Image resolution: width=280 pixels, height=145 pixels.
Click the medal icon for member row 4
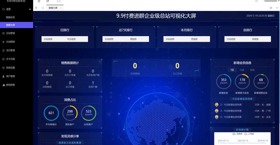coord(217,117)
